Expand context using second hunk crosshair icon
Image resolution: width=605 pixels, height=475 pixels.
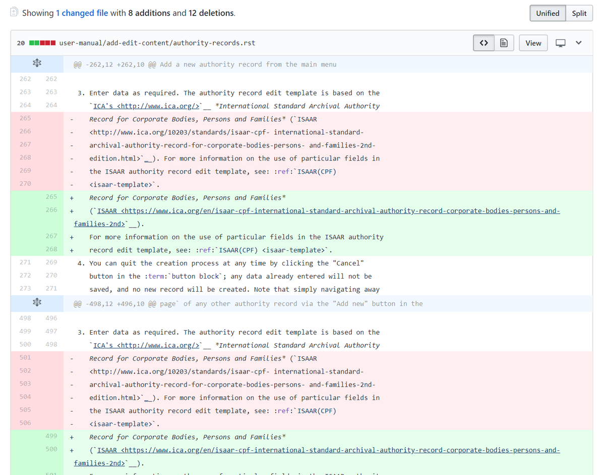point(37,302)
